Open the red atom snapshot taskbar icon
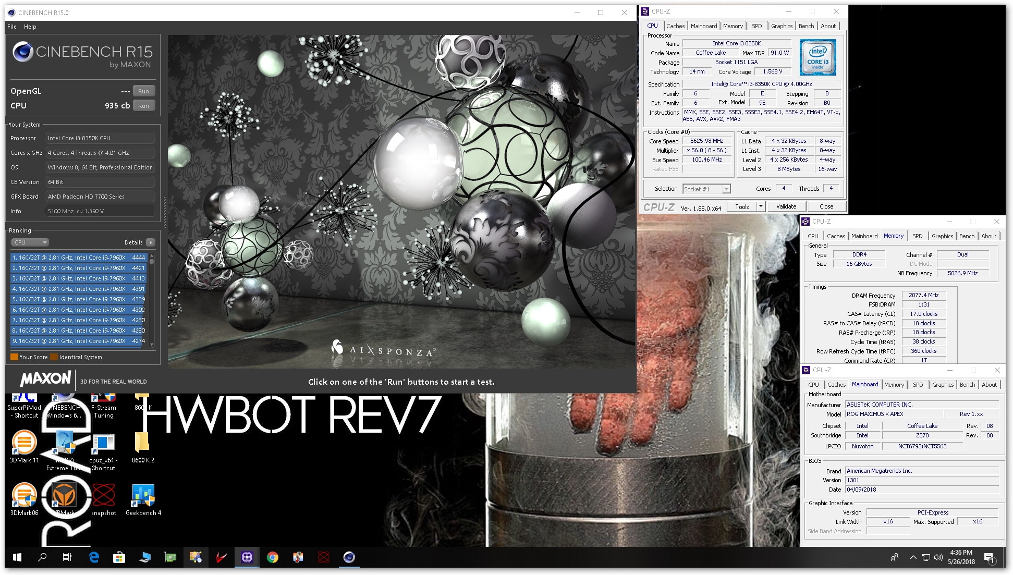 pyautogui.click(x=323, y=557)
